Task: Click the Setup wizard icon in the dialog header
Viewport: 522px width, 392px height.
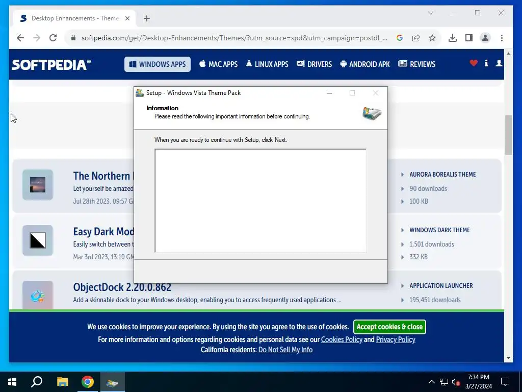Action: pos(372,113)
